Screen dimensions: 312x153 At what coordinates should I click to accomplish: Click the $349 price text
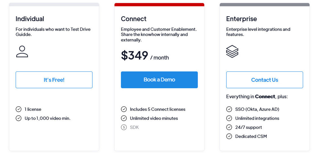pyautogui.click(x=135, y=55)
